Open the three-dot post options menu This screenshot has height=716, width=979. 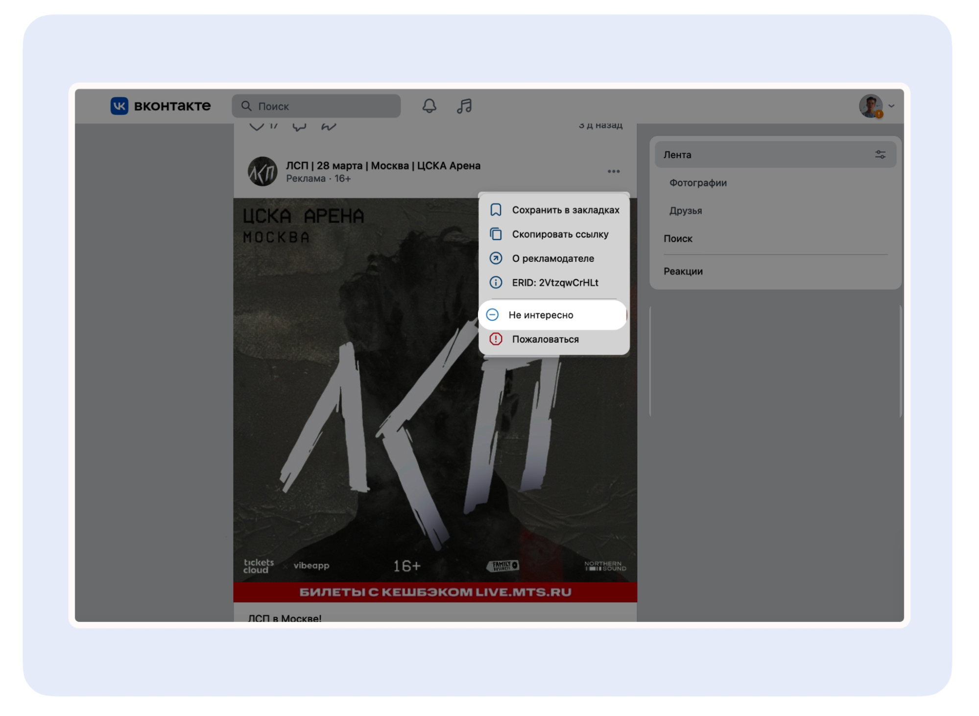(x=613, y=171)
